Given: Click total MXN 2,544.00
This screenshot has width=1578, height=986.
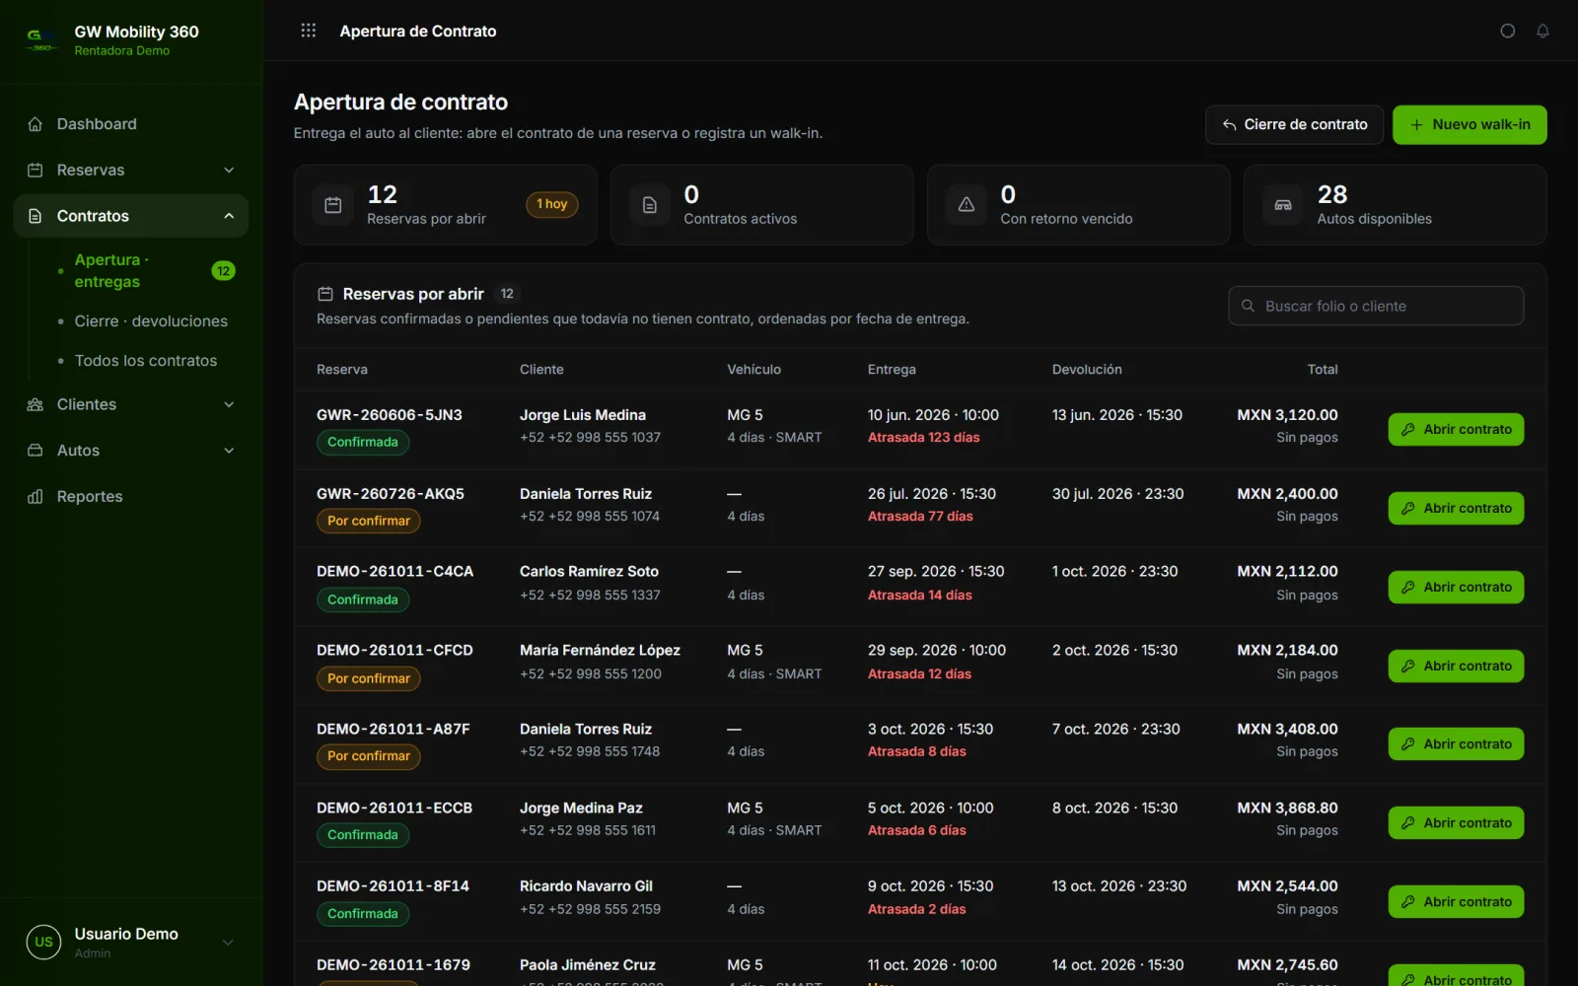Looking at the screenshot, I should [x=1287, y=886].
